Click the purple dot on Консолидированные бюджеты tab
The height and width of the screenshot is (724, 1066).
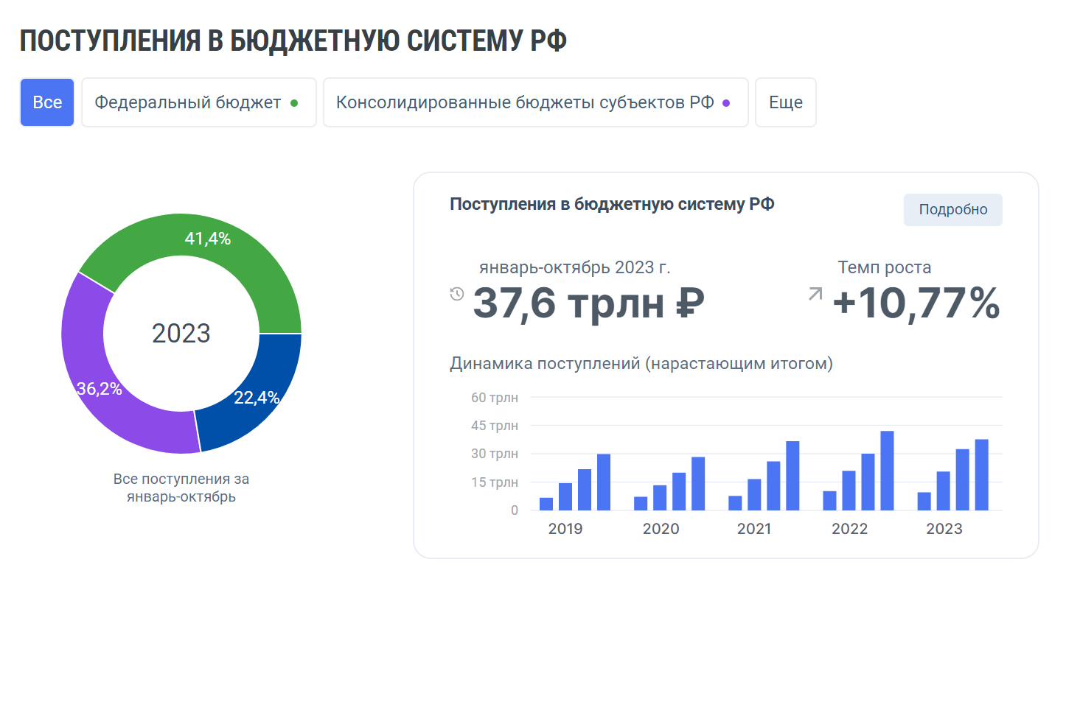(x=726, y=103)
